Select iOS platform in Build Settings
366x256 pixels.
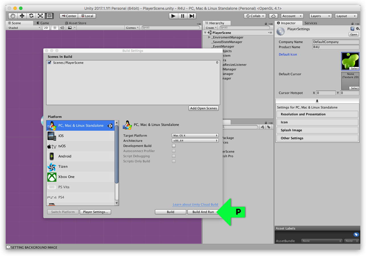click(x=81, y=136)
